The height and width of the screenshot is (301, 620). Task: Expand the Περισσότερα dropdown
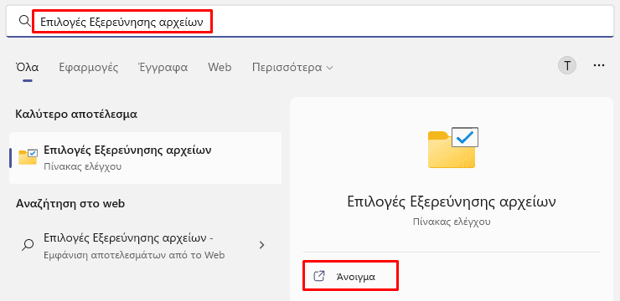pyautogui.click(x=292, y=68)
